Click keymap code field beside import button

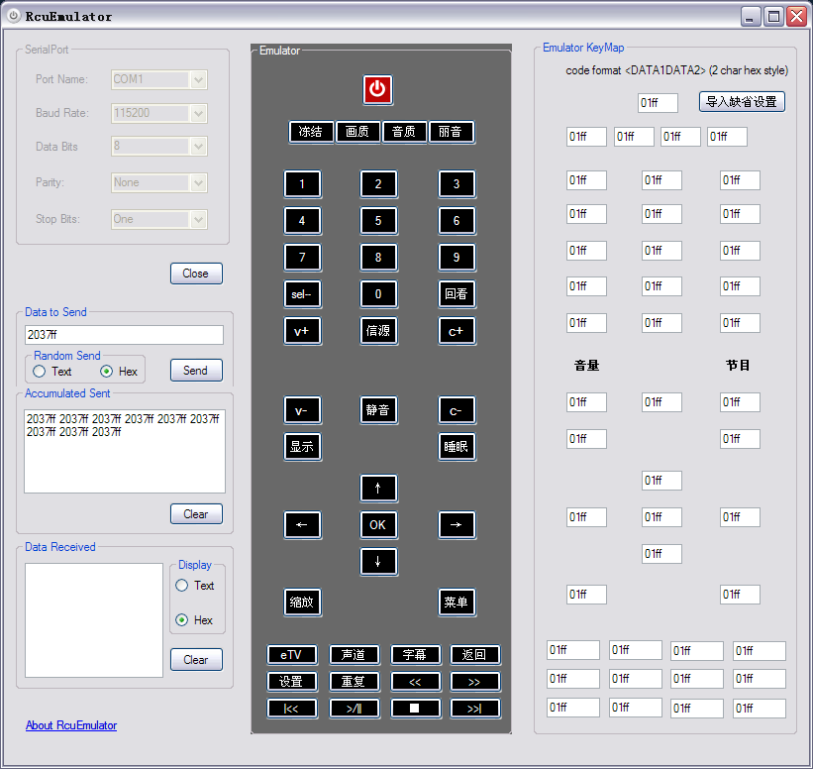pyautogui.click(x=658, y=103)
